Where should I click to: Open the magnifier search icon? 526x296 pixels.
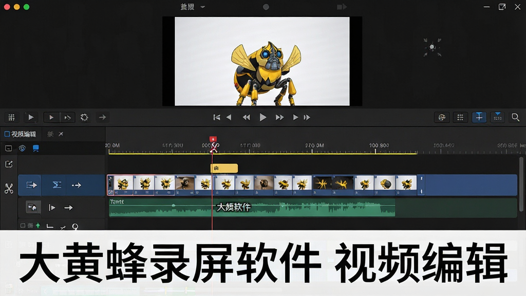click(x=515, y=117)
